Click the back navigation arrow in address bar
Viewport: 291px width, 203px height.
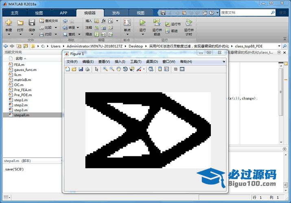6,46
